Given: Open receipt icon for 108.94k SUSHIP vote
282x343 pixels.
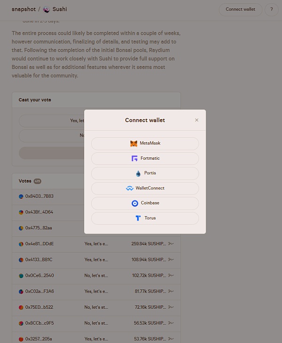Looking at the screenshot, I should coord(171,260).
